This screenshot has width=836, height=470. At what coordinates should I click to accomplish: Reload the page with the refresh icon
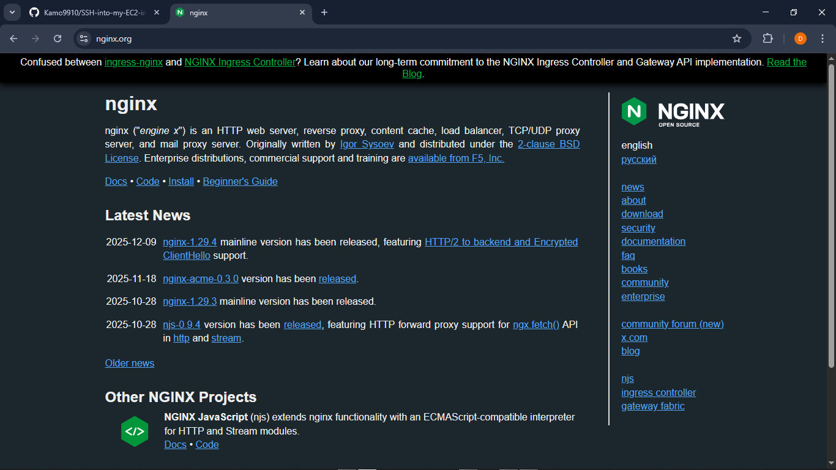58,38
